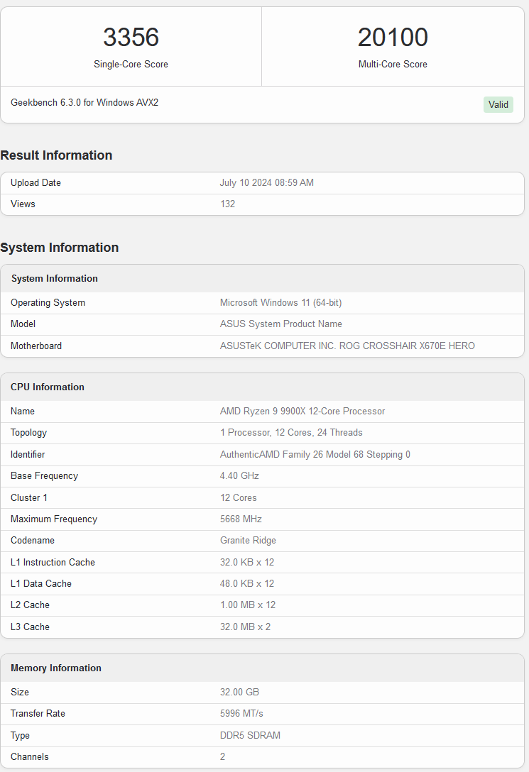This screenshot has width=529, height=772.
Task: Click the Channels row label
Action: [30, 756]
